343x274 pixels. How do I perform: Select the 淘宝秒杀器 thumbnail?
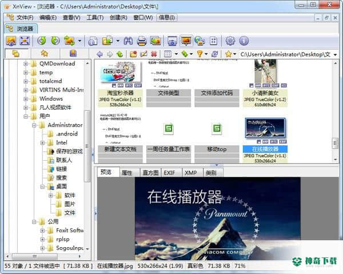tap(121, 72)
